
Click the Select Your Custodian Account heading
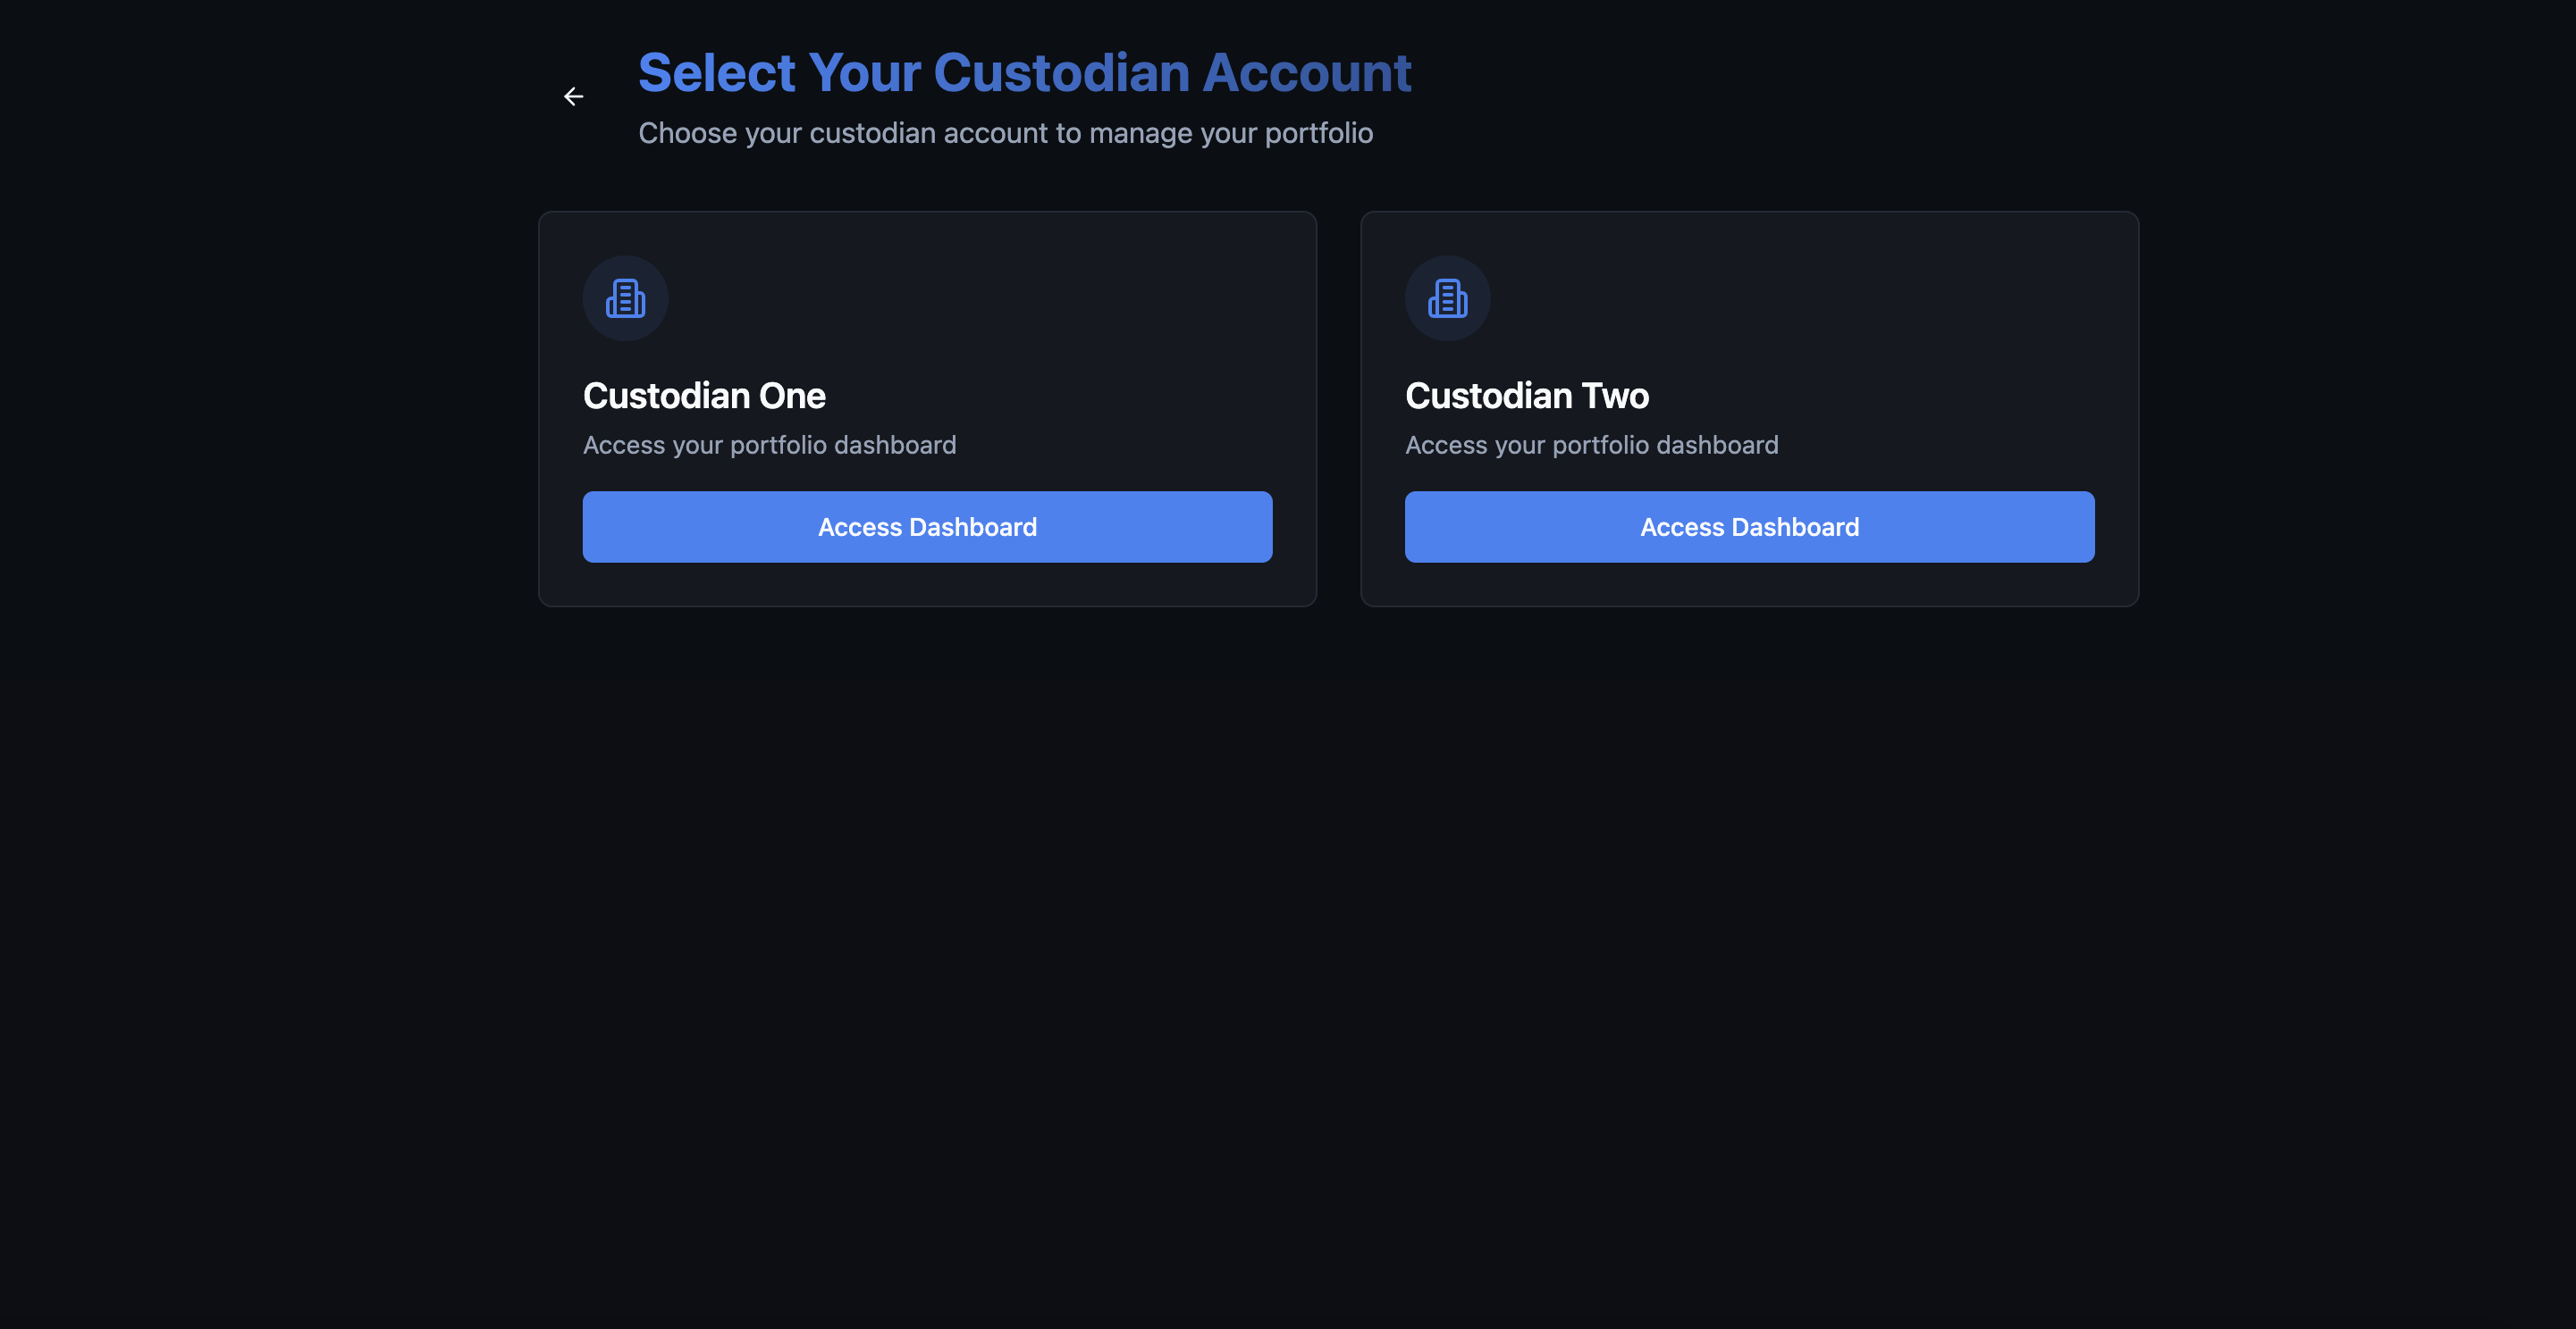1024,73
